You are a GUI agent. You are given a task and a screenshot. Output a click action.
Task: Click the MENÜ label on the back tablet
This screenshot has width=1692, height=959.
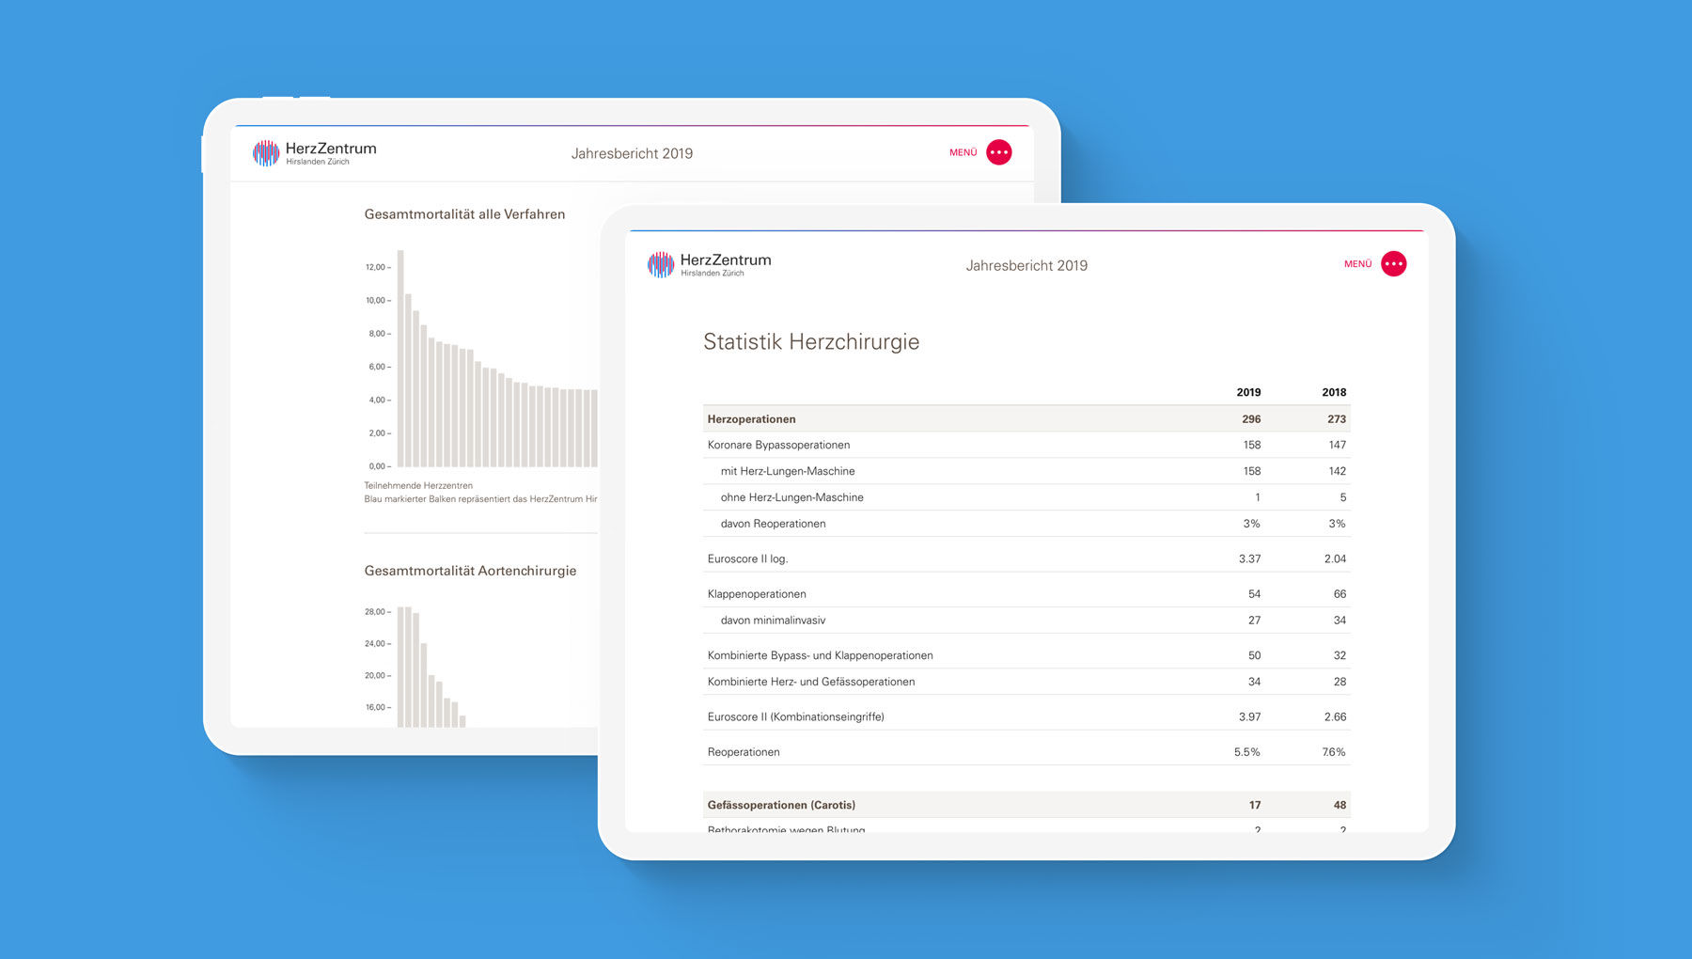click(x=963, y=152)
